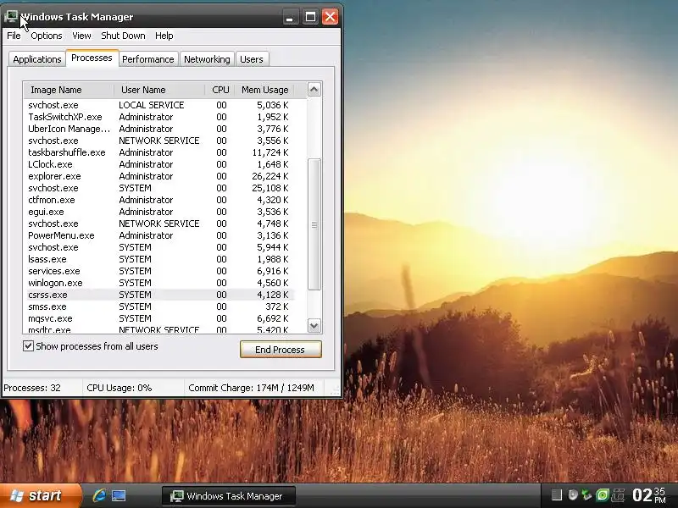Select the csrss.exe process
678x508 pixels.
click(x=159, y=295)
